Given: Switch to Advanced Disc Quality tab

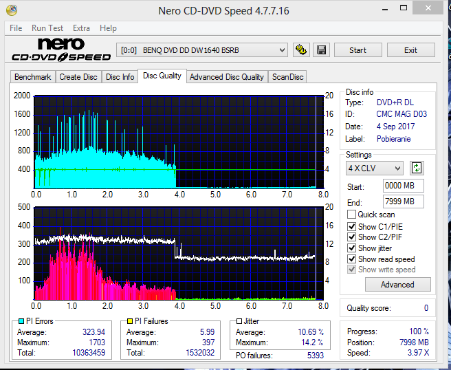Looking at the screenshot, I should (227, 77).
